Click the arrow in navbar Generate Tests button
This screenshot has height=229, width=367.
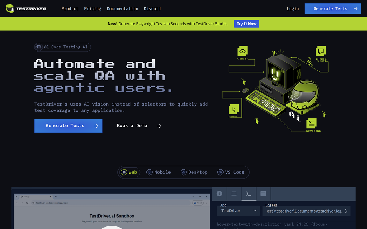tap(356, 9)
